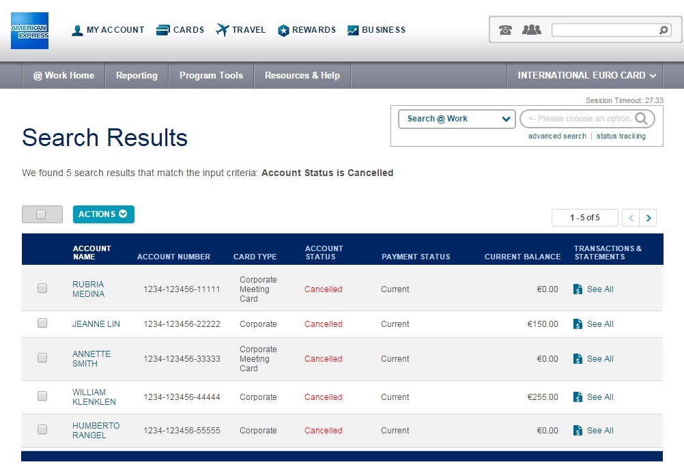Open the Reporting tab
684x473 pixels.
pos(137,76)
